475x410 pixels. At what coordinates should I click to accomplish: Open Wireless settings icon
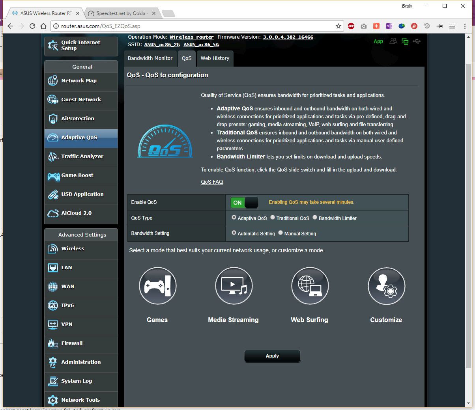53,249
